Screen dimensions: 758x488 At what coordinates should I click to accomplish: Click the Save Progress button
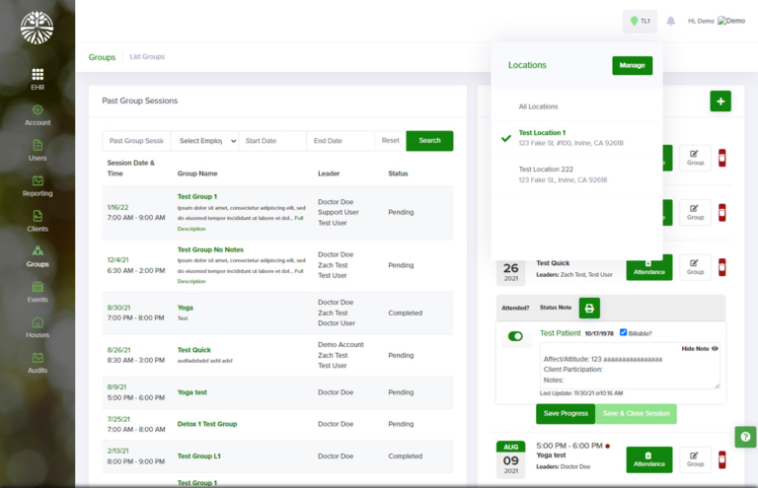(x=567, y=413)
